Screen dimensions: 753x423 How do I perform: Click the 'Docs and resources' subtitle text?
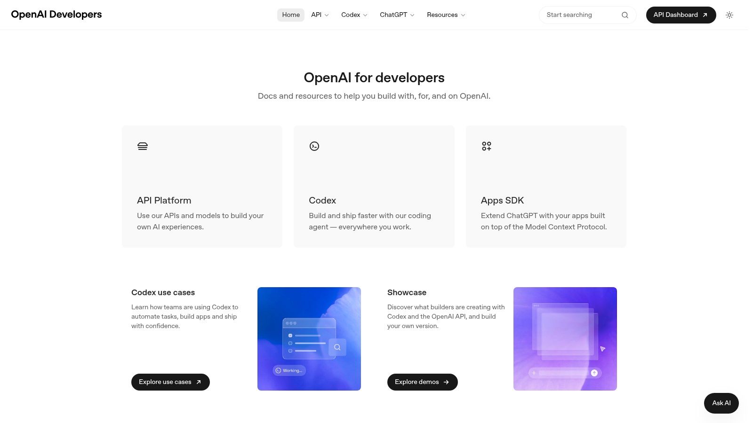(x=374, y=96)
